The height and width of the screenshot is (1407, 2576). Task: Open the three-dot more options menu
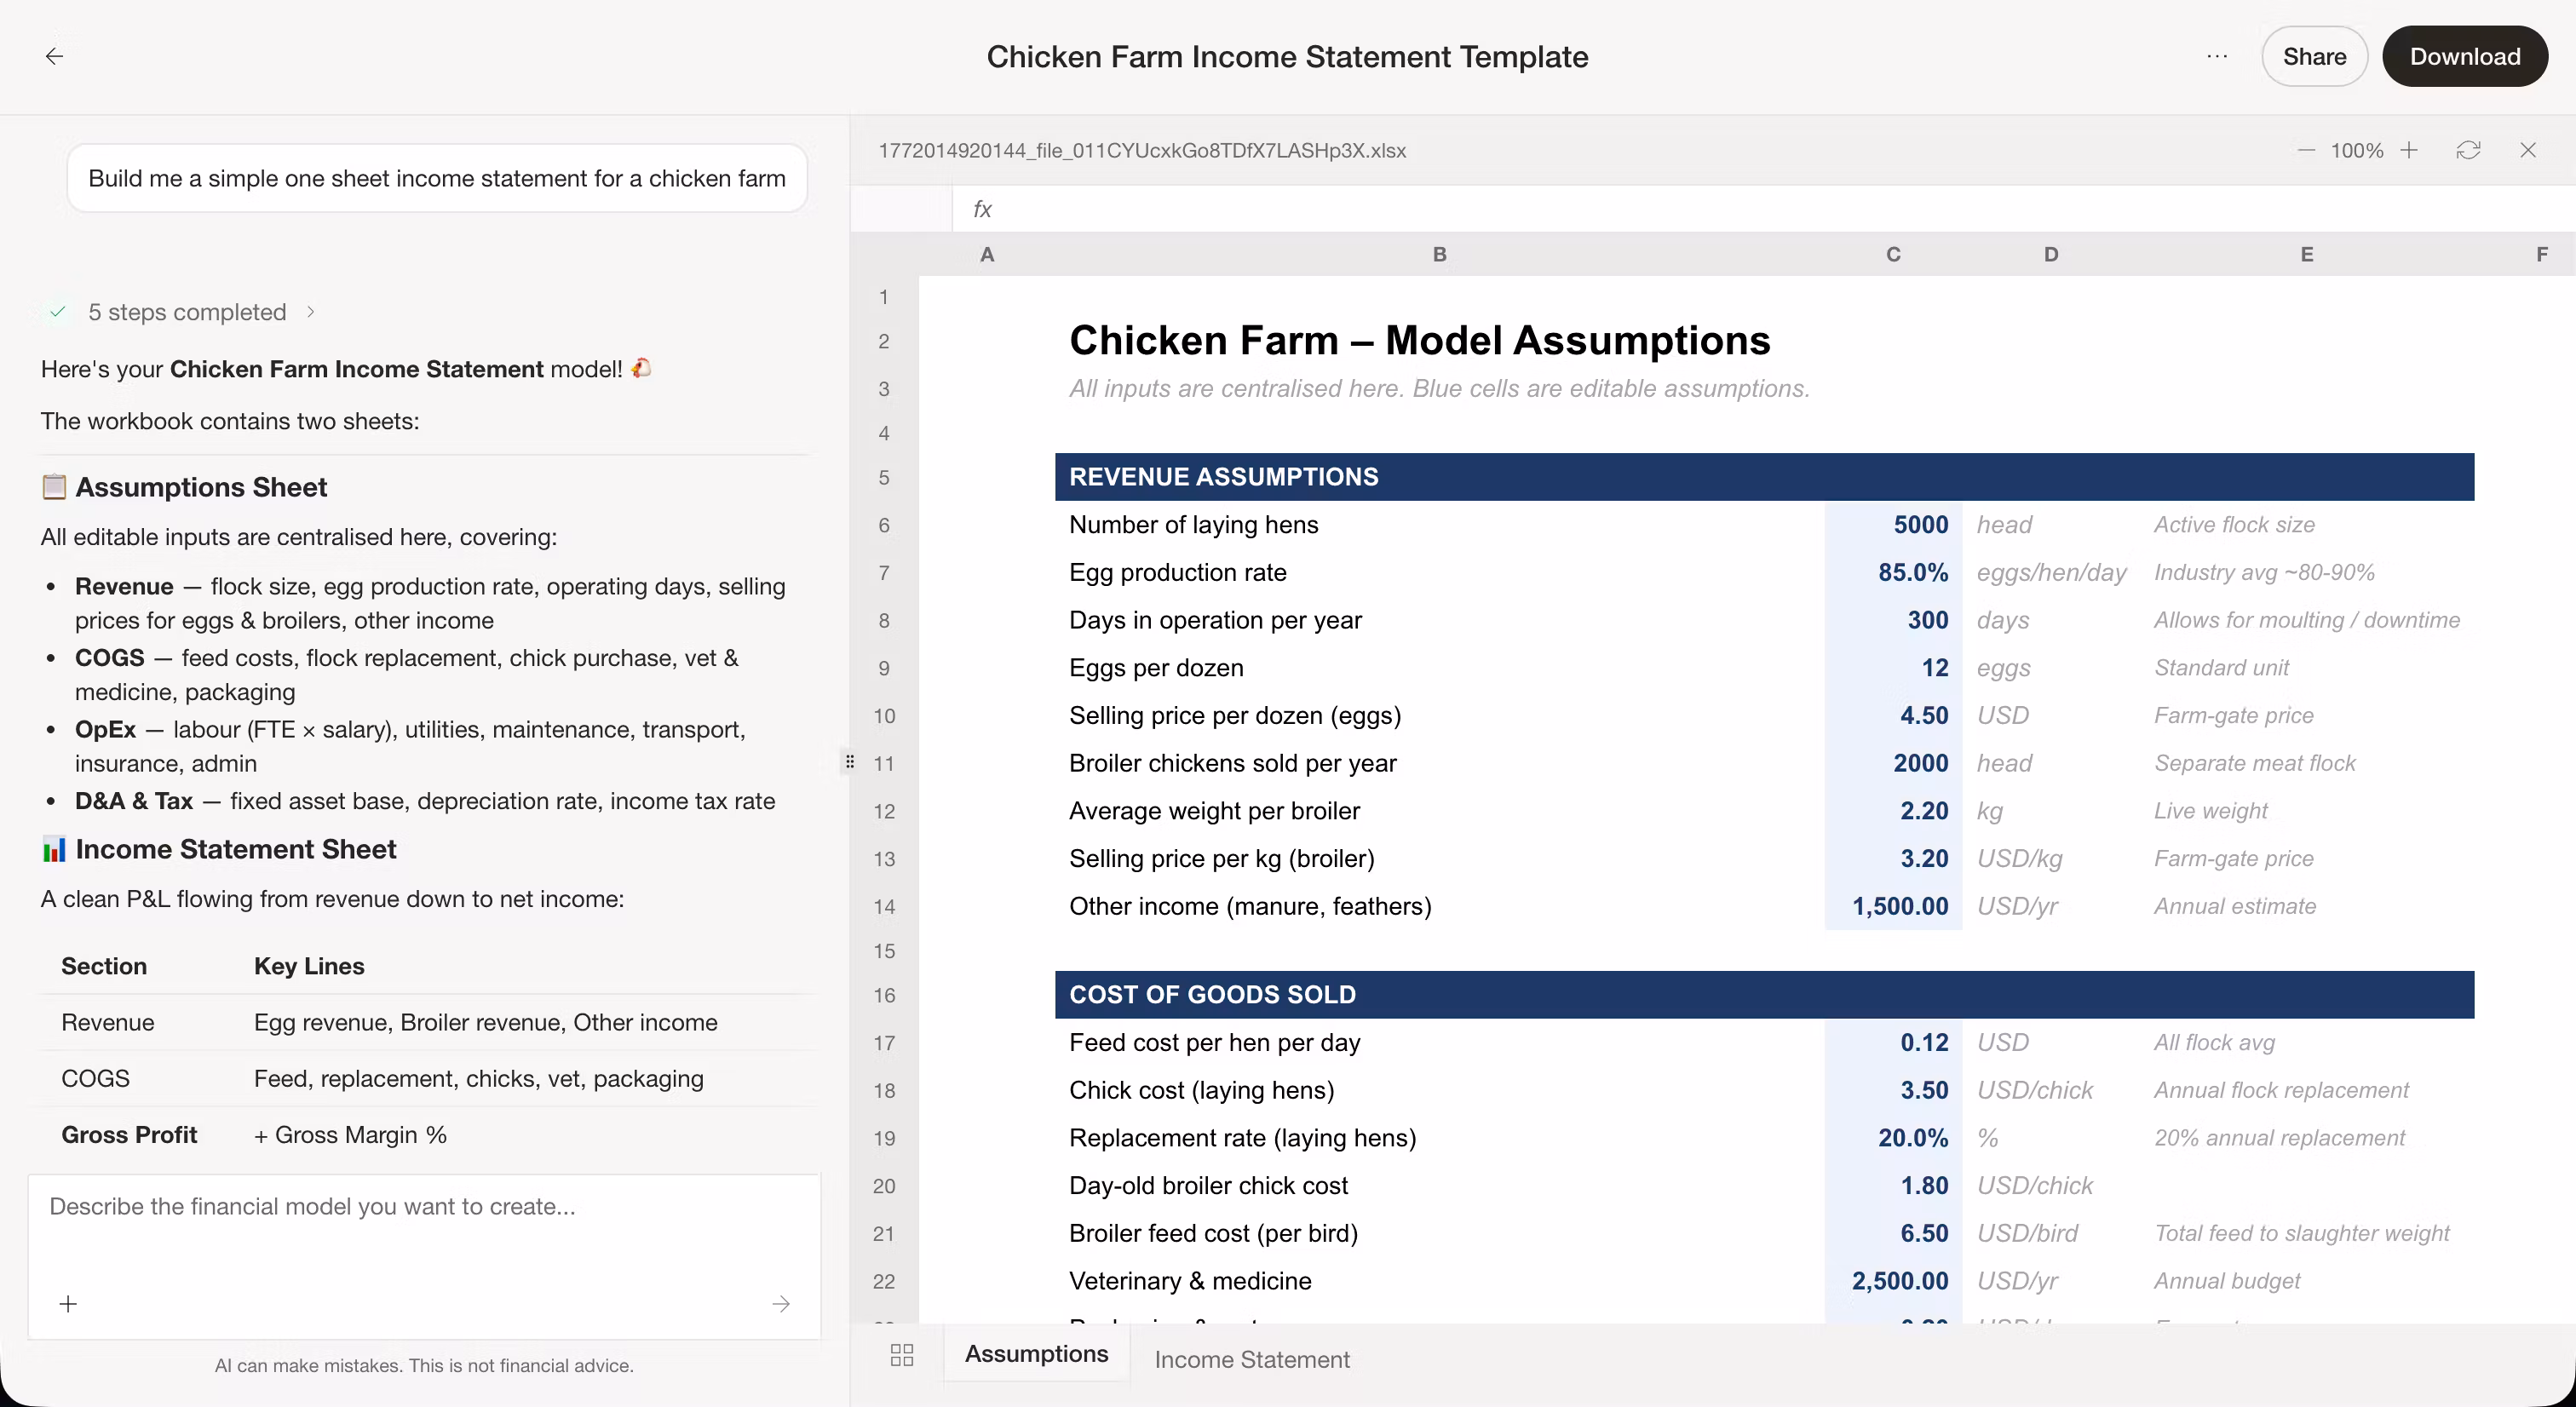2217,57
